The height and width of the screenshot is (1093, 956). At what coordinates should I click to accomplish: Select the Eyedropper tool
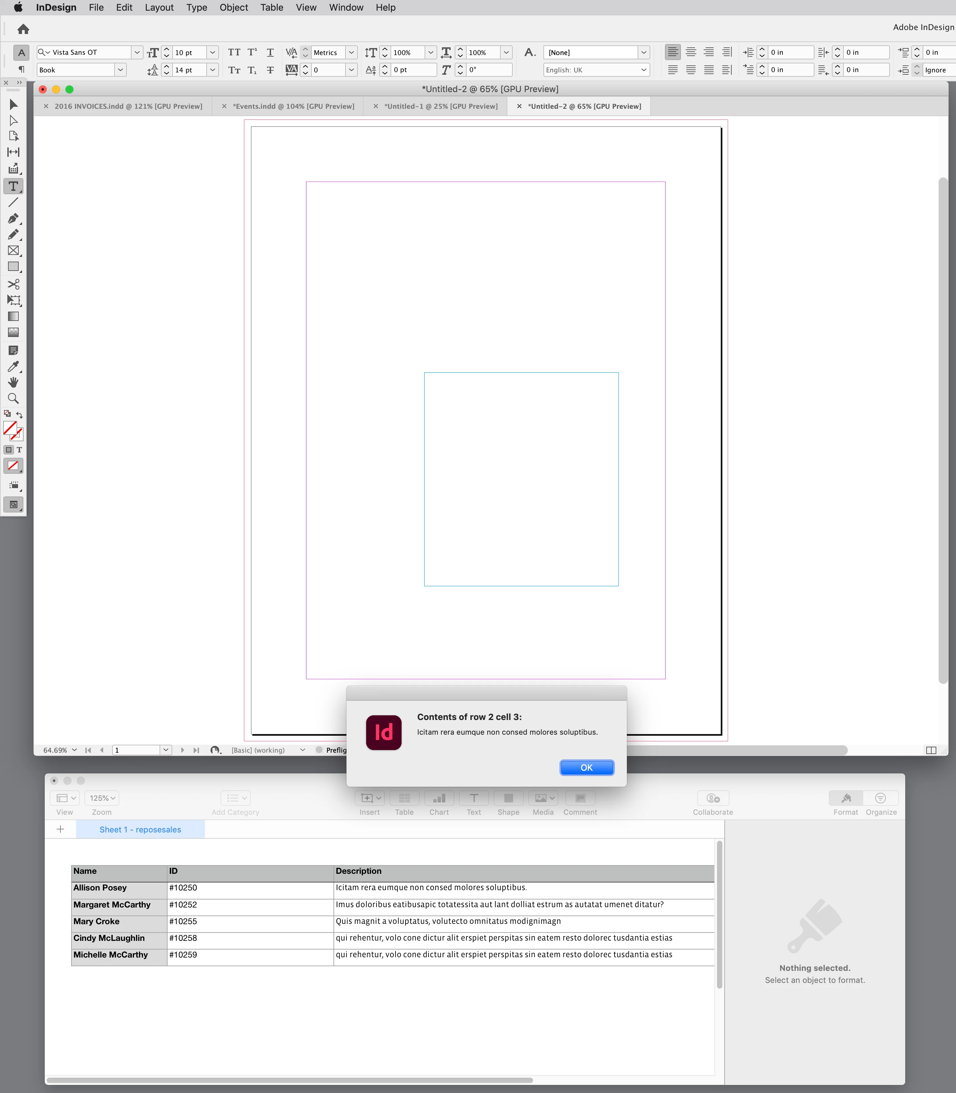13,366
